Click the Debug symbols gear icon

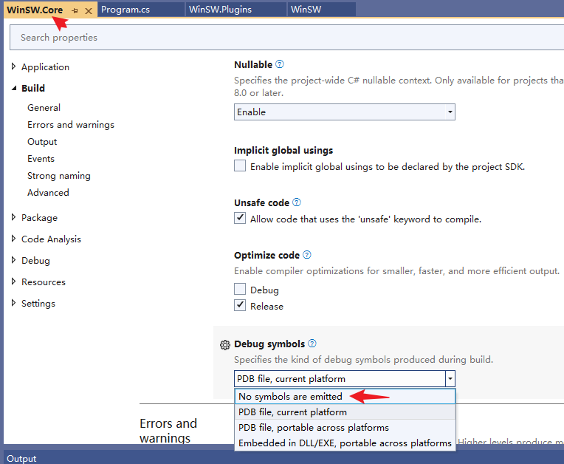[225, 345]
